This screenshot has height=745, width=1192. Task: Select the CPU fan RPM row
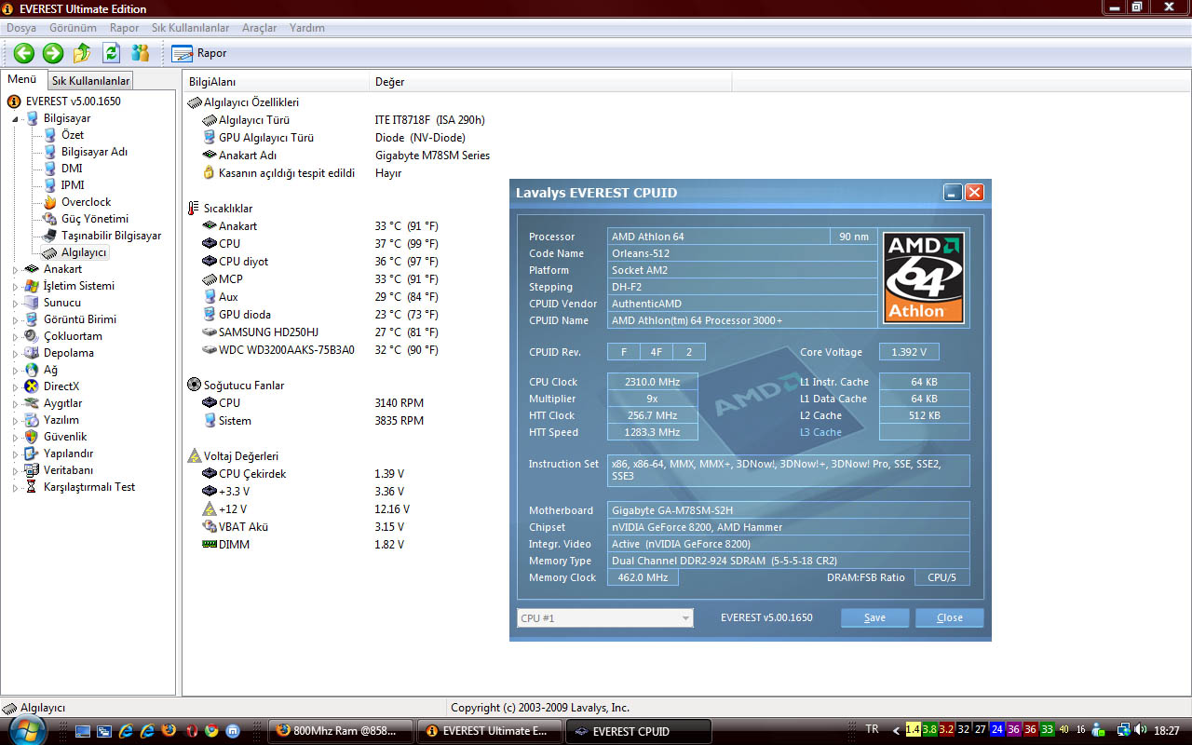(313, 403)
